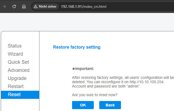This screenshot has width=174, height=111.
Task: Go to the Quick Set section
Action: click(x=18, y=62)
